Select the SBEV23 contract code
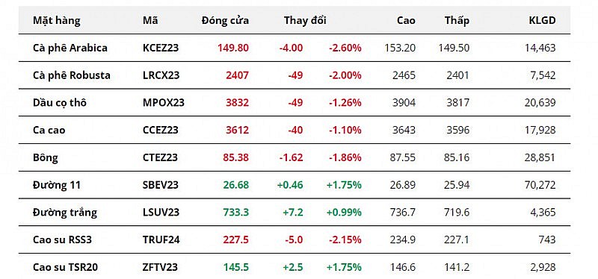This screenshot has height=279, width=598. (160, 185)
